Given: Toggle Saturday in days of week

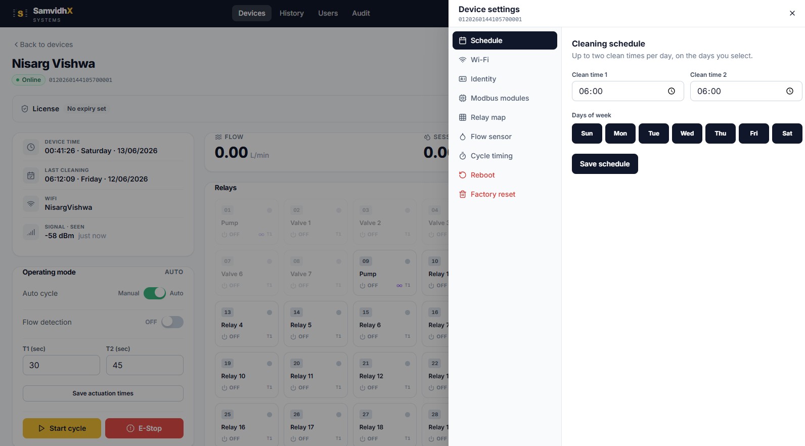Looking at the screenshot, I should 787,133.
